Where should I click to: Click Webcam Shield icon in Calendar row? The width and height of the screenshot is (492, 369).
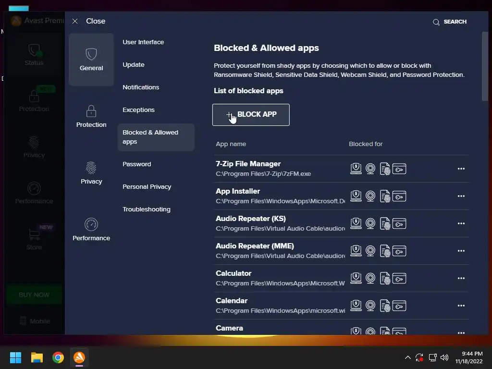tap(370, 305)
